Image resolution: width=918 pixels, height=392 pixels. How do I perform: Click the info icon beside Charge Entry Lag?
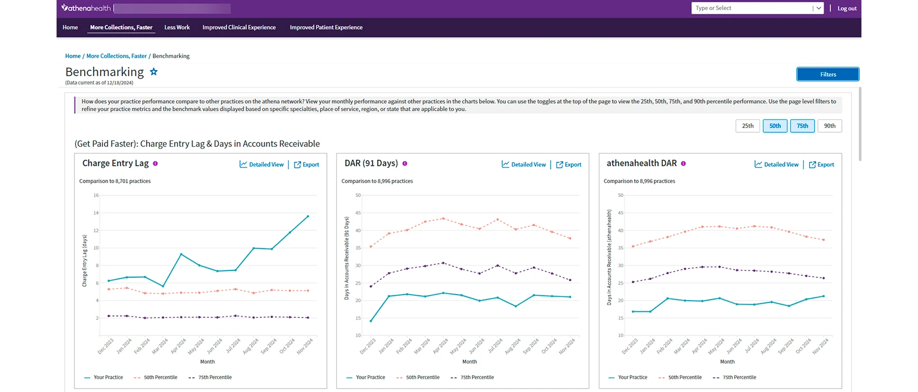click(x=156, y=164)
